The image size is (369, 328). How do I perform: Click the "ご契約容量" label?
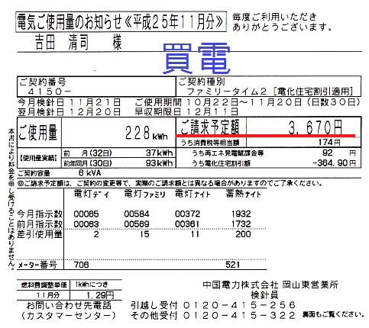(x=34, y=173)
